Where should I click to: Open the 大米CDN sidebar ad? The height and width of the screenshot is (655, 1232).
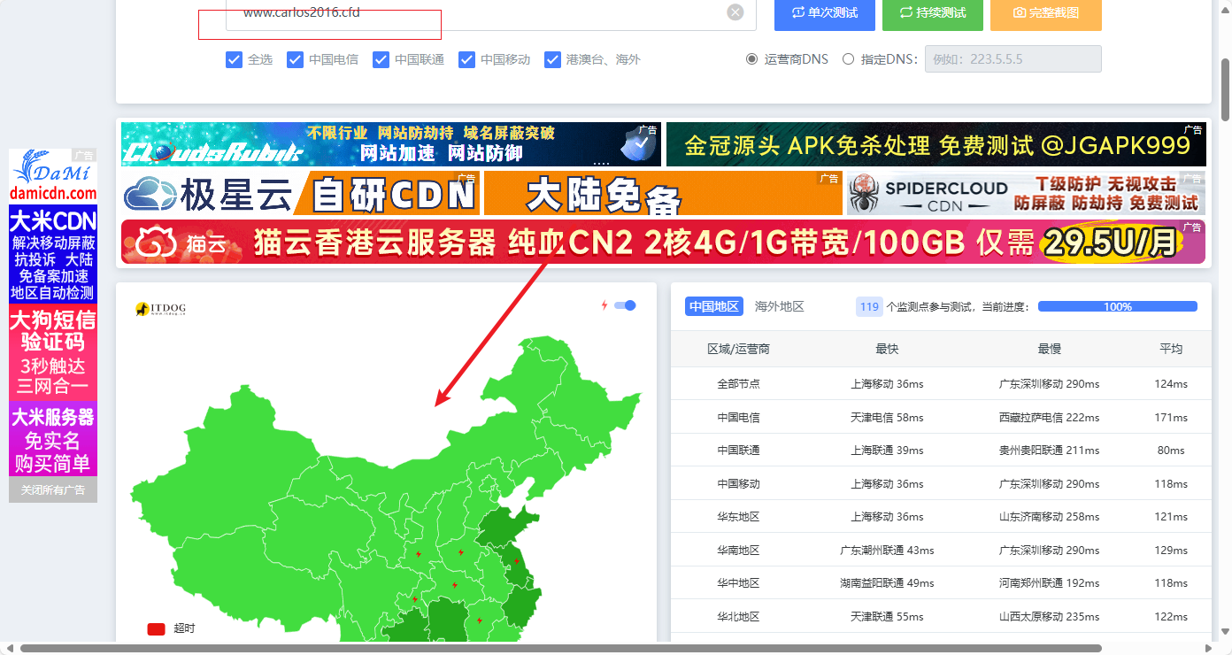pyautogui.click(x=53, y=255)
